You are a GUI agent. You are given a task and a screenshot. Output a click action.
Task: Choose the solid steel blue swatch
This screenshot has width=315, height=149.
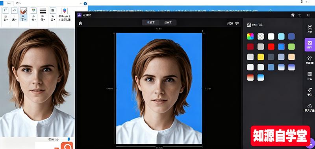coord(271,67)
